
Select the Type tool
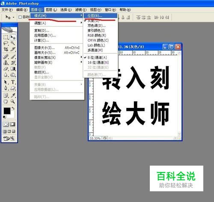[13, 82]
